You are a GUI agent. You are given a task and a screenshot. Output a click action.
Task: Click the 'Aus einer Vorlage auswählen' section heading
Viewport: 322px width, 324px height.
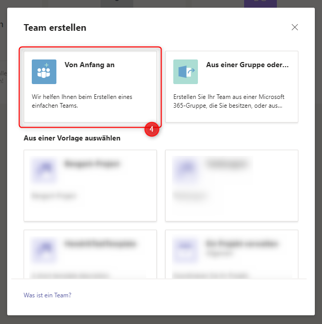(x=72, y=138)
